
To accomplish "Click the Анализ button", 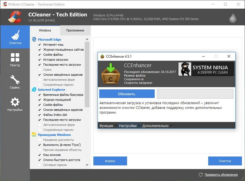I will tap(110, 161).
